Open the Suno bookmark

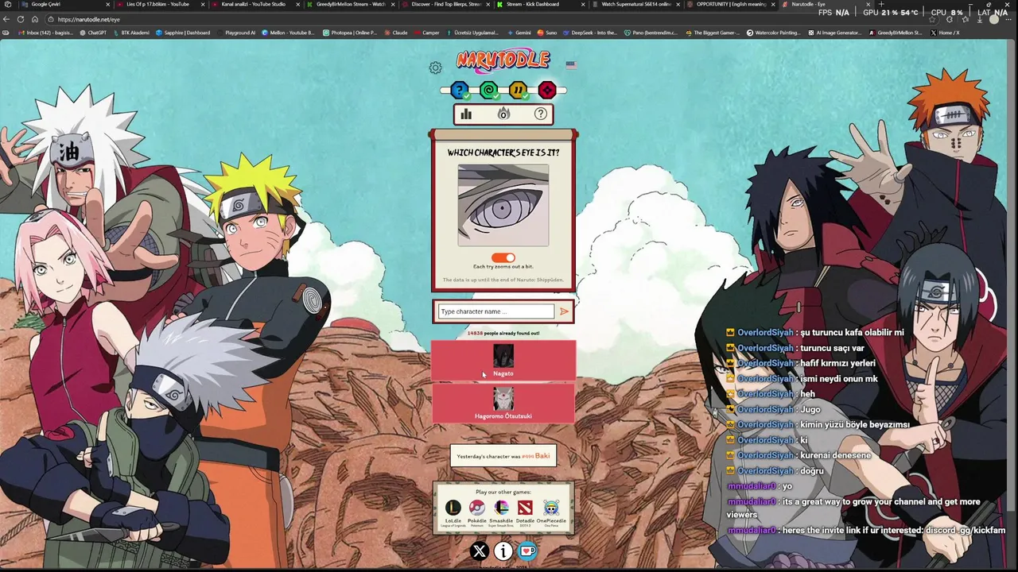point(547,33)
